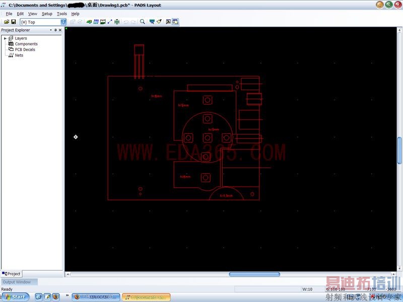Click the origin marker in canvas
The width and height of the screenshot is (403, 302).
[76, 137]
